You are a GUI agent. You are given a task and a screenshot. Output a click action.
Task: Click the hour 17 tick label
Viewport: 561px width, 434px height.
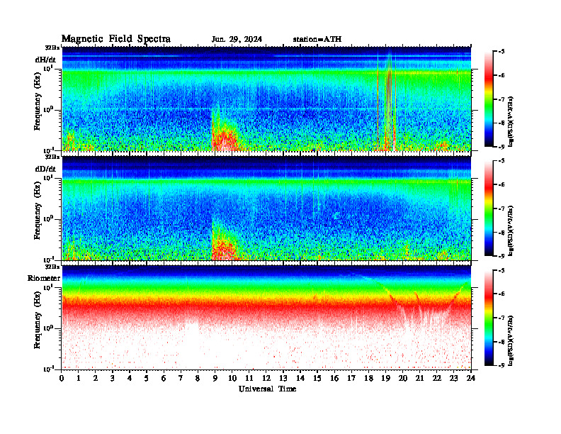click(x=352, y=378)
